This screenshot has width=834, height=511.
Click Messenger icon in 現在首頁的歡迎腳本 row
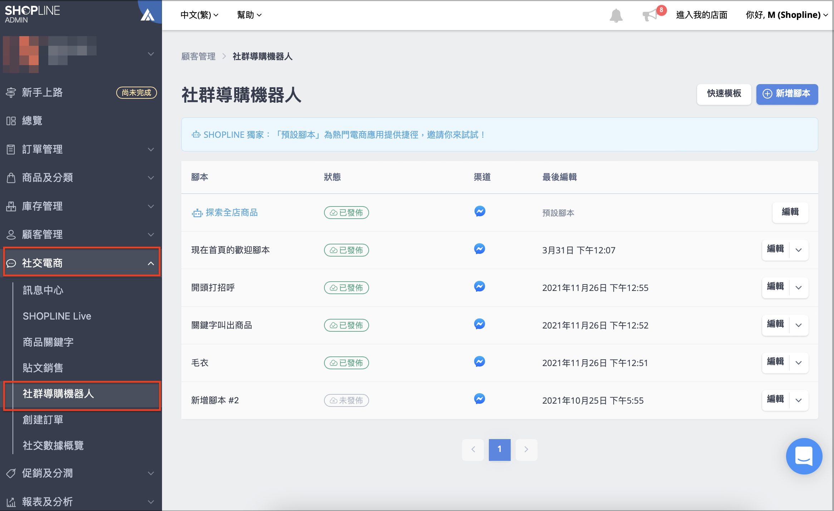tap(480, 249)
